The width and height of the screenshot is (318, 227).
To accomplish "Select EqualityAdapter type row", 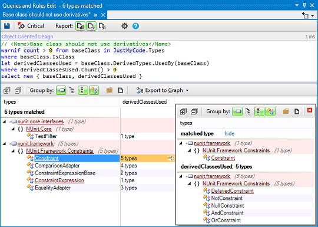I will click(53, 188).
